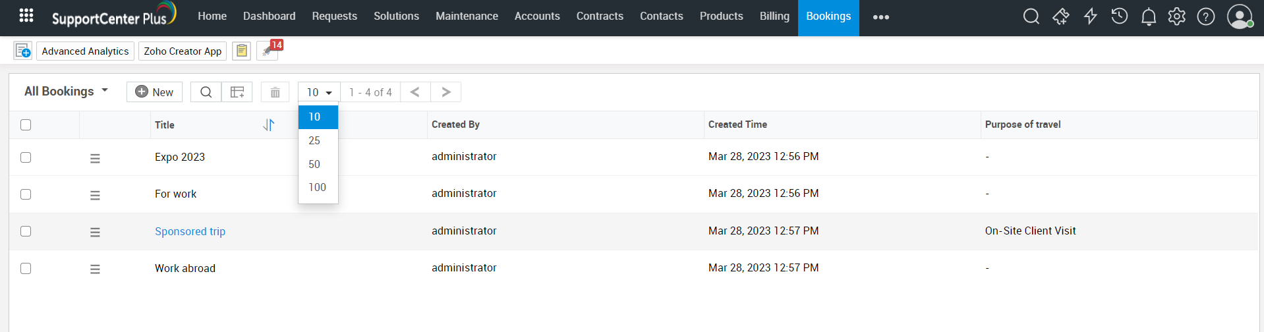The image size is (1264, 332).
Task: Open the quick actions lightning icon
Action: pyautogui.click(x=1090, y=16)
